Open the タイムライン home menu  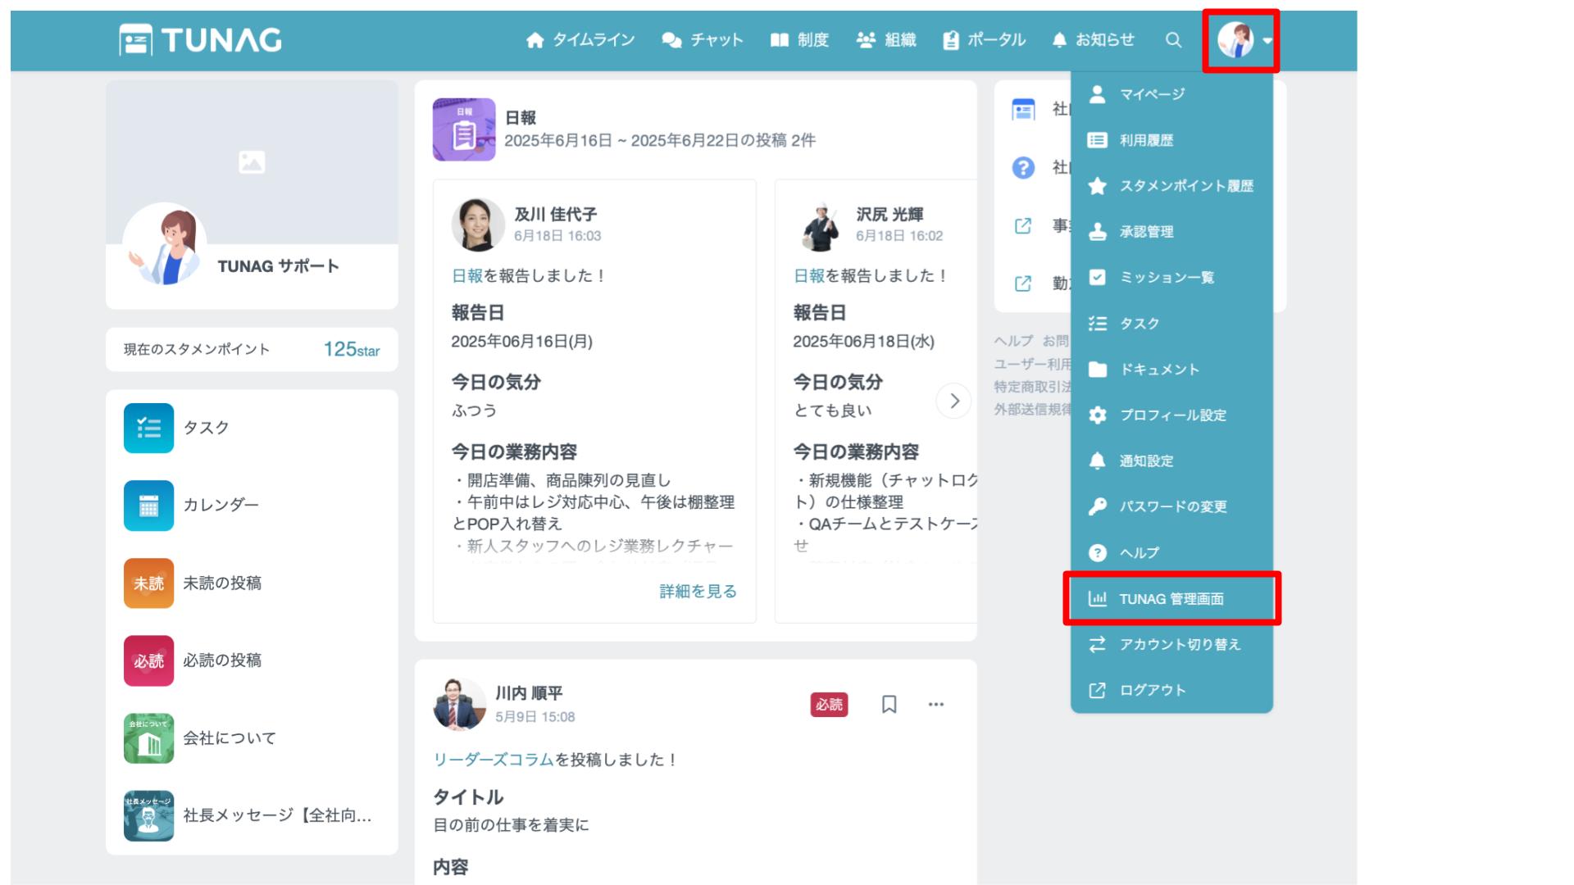[x=580, y=39]
